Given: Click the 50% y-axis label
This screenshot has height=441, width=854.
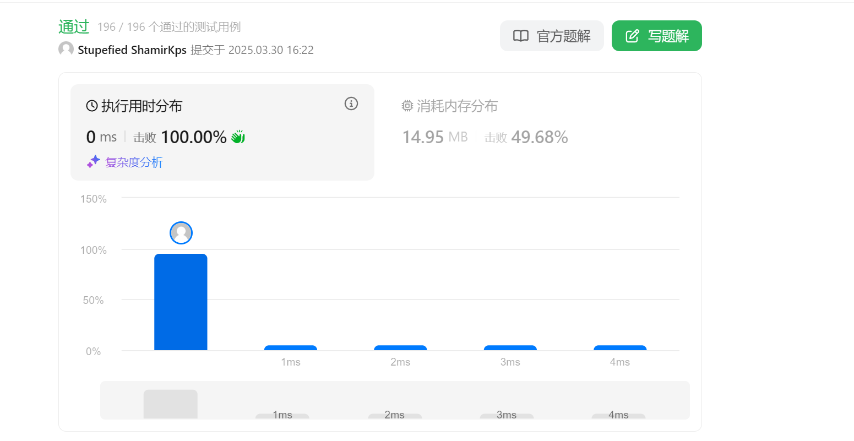Looking at the screenshot, I should click(x=94, y=300).
